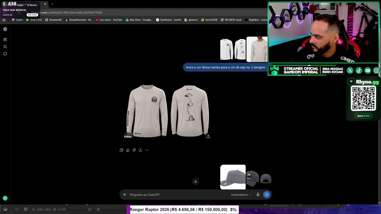Give the response a thumbs down
Viewport: 381px width, 214px height.
[x=134, y=150]
